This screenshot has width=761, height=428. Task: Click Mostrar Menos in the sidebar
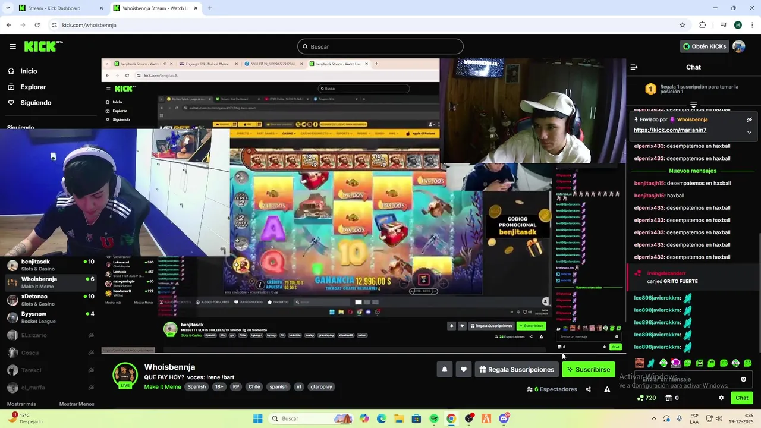(77, 404)
